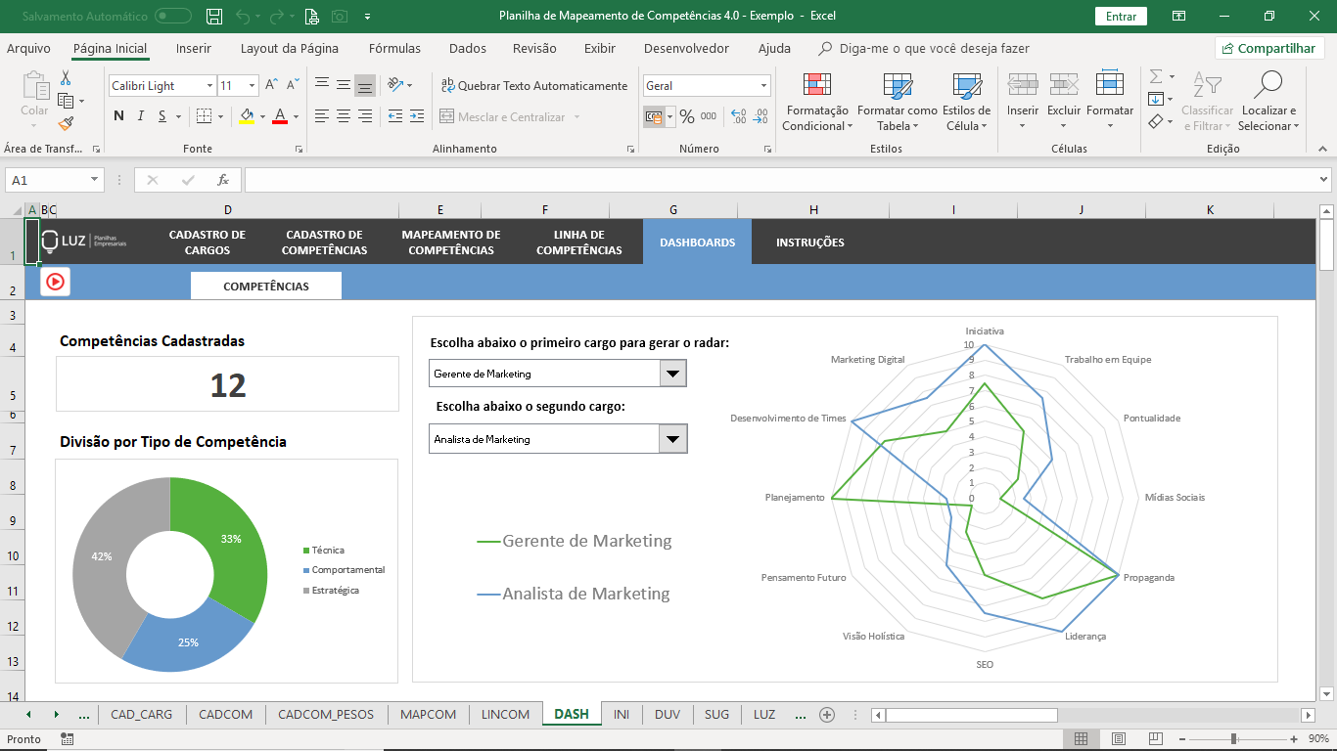Toggle the Salvamento Automático switch
This screenshot has height=751, width=1337.
click(x=173, y=17)
